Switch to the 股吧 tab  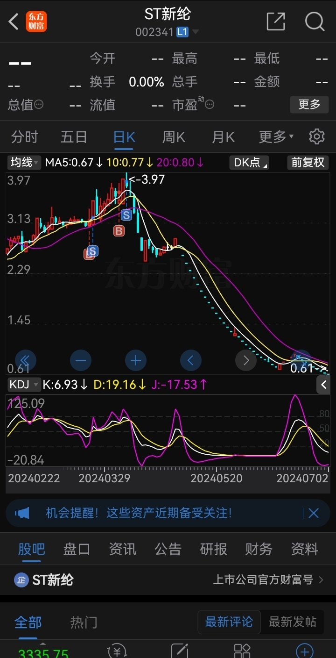31,549
